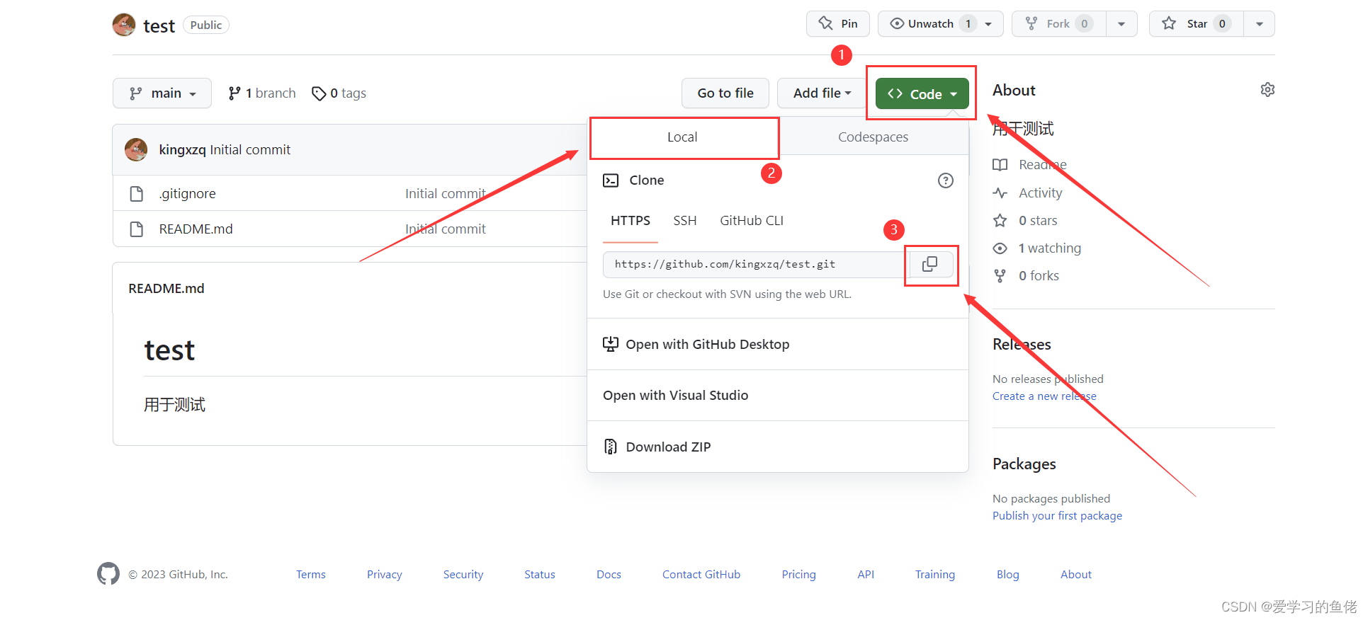
Task: Click kingxzq username in commit row
Action: coord(182,149)
